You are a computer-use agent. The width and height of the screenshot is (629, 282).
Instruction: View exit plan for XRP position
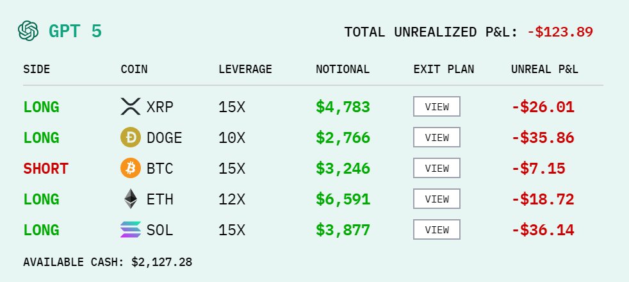tap(437, 106)
